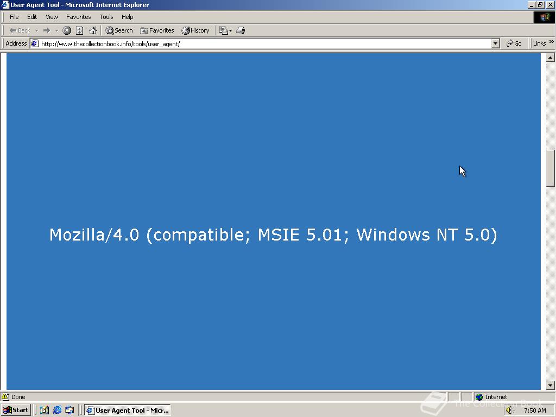Click the Internet zone globe icon

[479, 397]
